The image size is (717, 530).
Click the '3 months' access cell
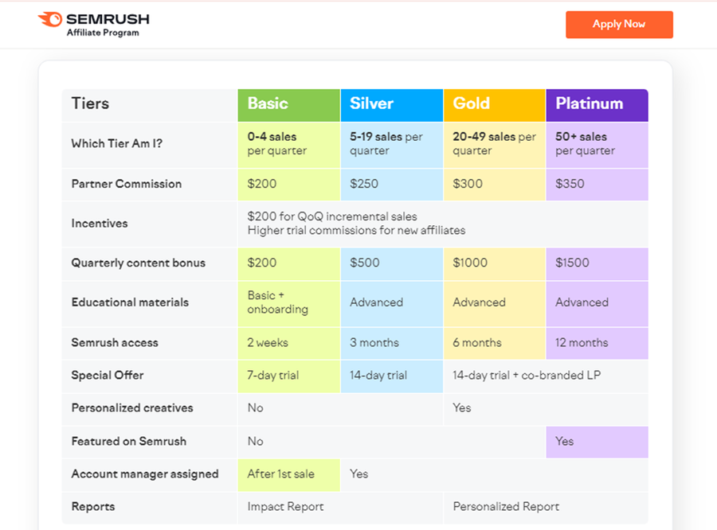[392, 343]
